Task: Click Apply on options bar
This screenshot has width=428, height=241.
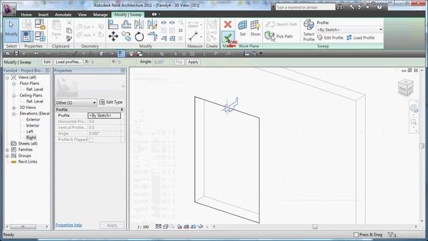Action: click(193, 62)
